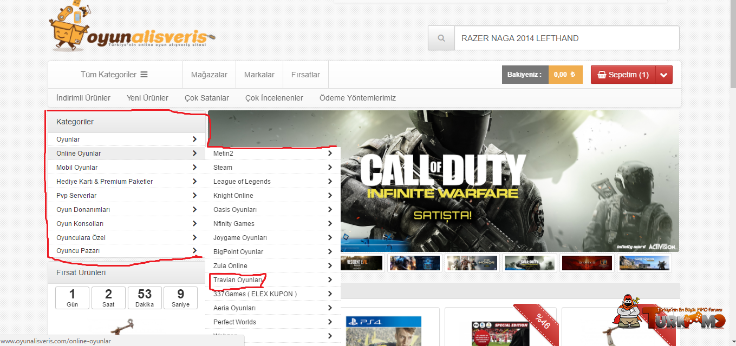
Task: Expand the Oyuncu Pazarı chevron
Action: [194, 251]
